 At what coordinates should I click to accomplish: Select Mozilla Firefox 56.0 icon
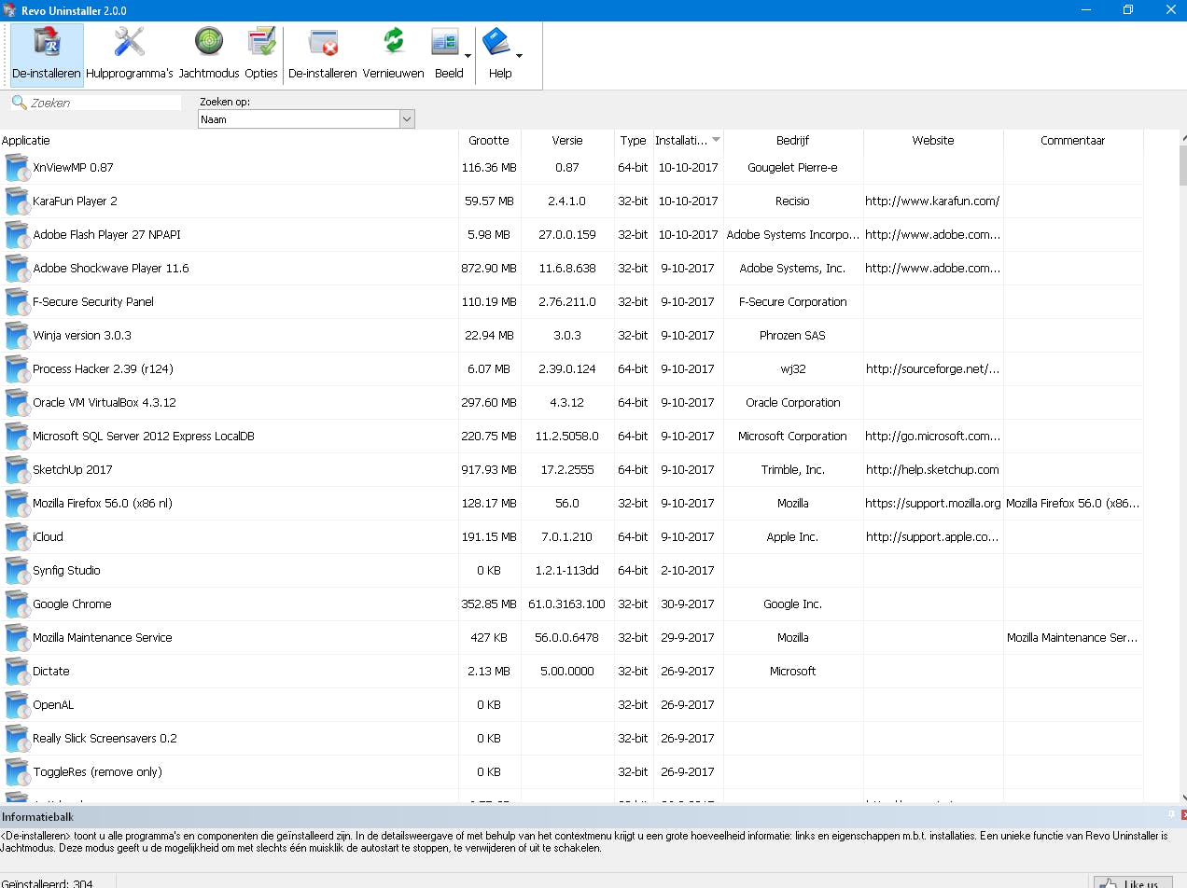[17, 504]
